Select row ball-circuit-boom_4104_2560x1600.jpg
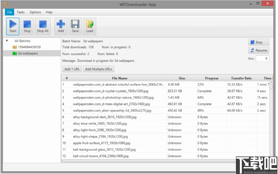The width and height of the screenshot is (278, 174). (165, 156)
